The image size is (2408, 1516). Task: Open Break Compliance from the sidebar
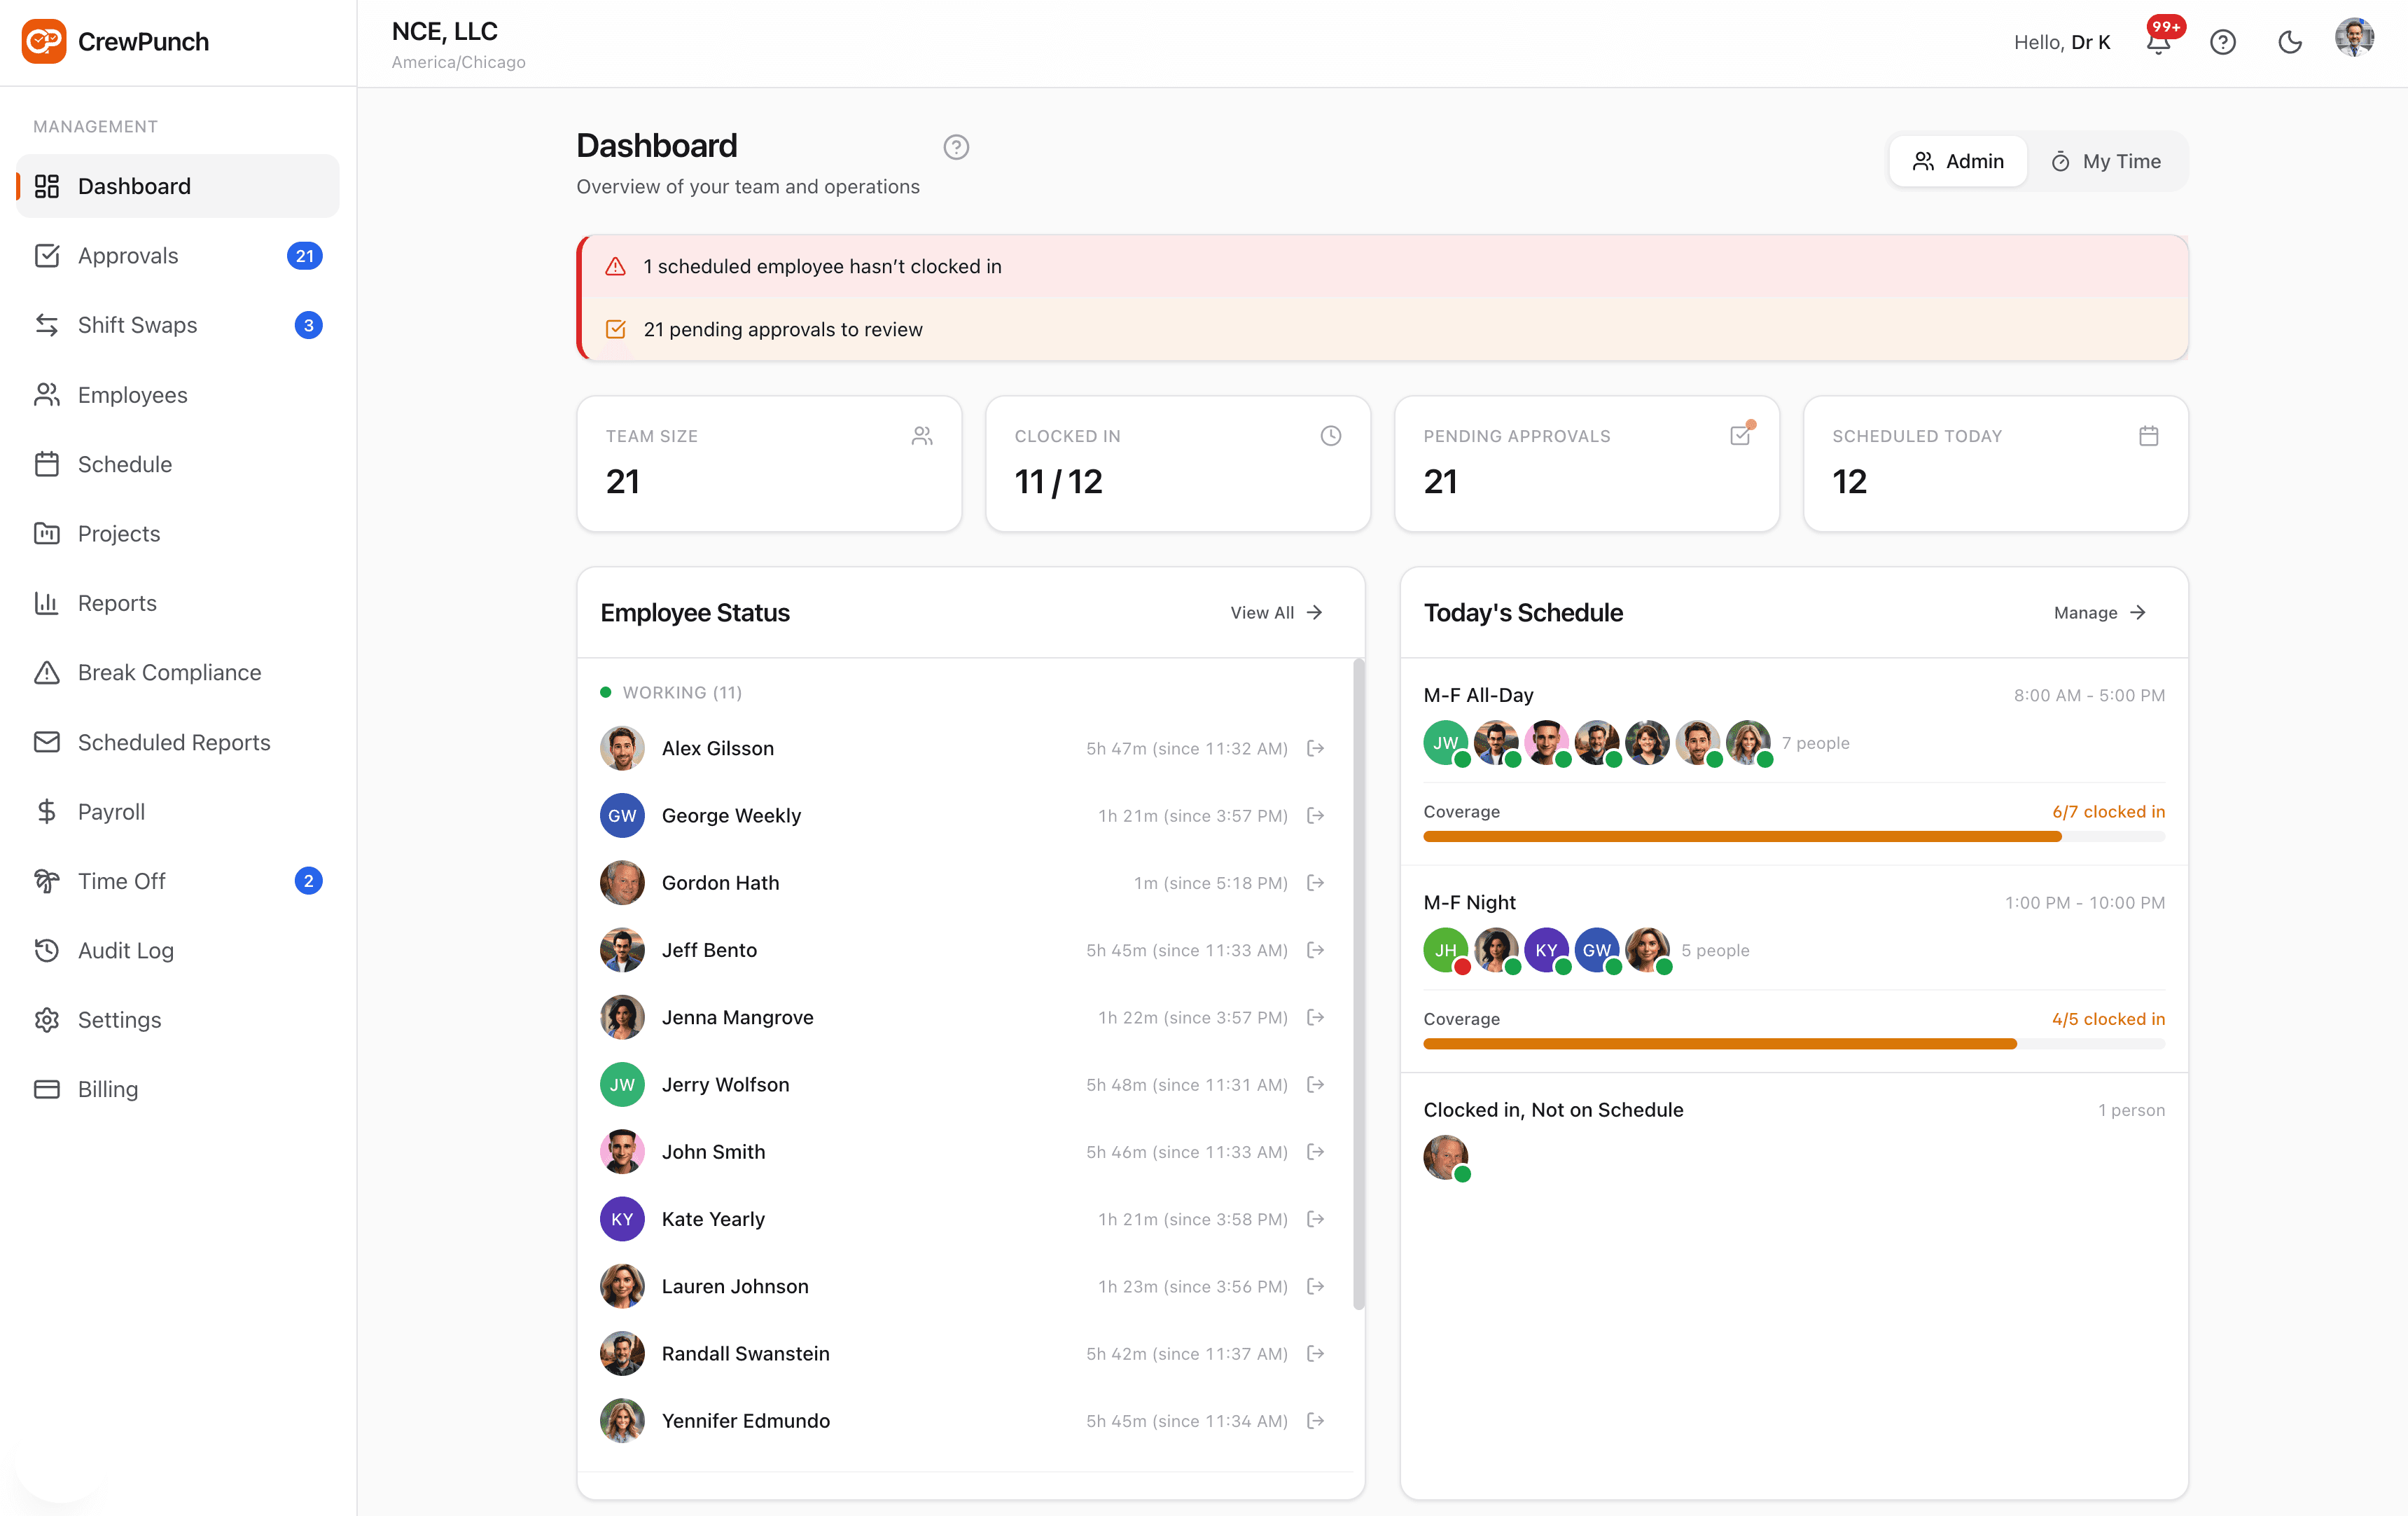tap(169, 671)
